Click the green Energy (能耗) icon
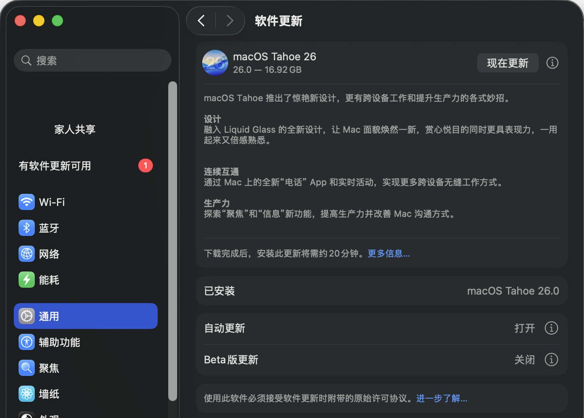The image size is (584, 418). pyautogui.click(x=27, y=280)
